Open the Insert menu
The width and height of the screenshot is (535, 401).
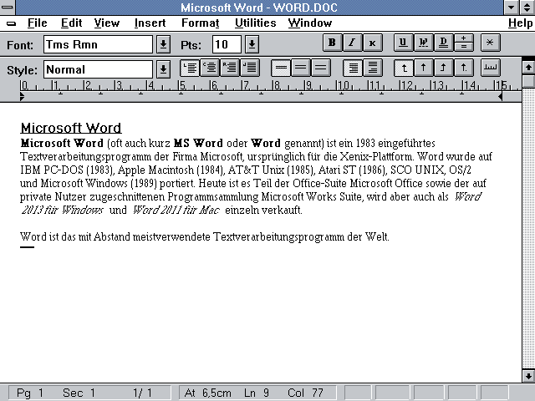tap(150, 23)
